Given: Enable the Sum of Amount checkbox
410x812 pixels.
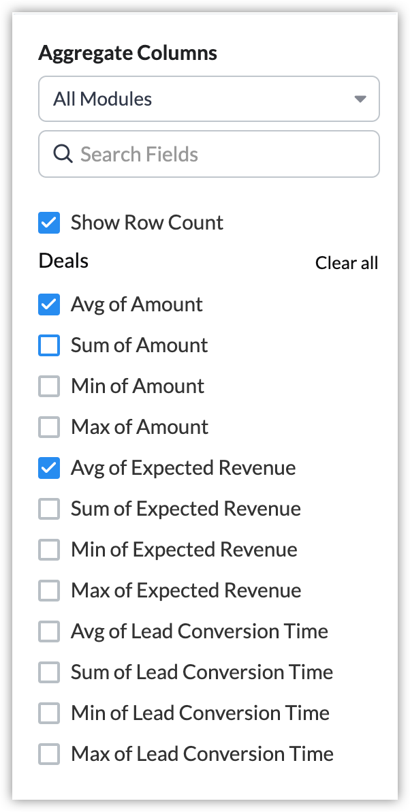Looking at the screenshot, I should click(x=49, y=345).
